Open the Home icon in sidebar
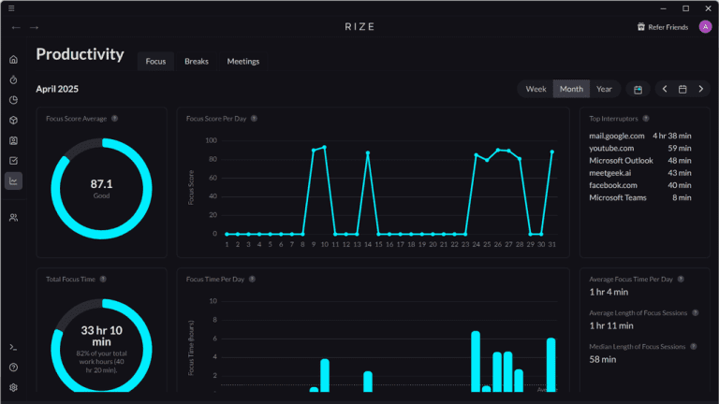Viewport: 719px width, 404px height. click(13, 60)
